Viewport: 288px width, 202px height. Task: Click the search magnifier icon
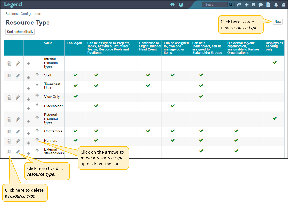pyautogui.click(x=230, y=4)
